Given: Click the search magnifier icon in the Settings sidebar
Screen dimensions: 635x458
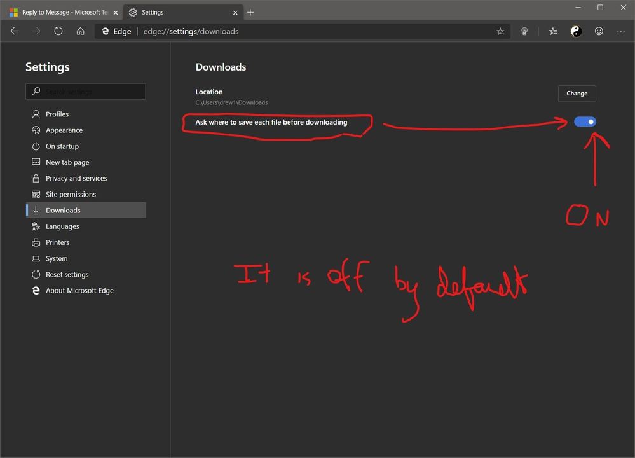Looking at the screenshot, I should [36, 91].
